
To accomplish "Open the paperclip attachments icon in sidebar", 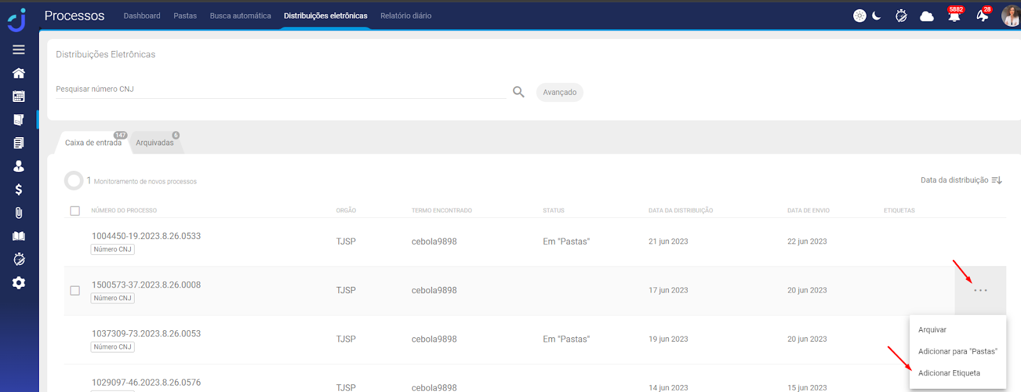I will click(x=19, y=213).
